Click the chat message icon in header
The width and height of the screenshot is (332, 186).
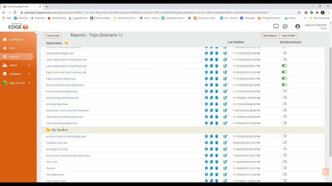point(276,26)
